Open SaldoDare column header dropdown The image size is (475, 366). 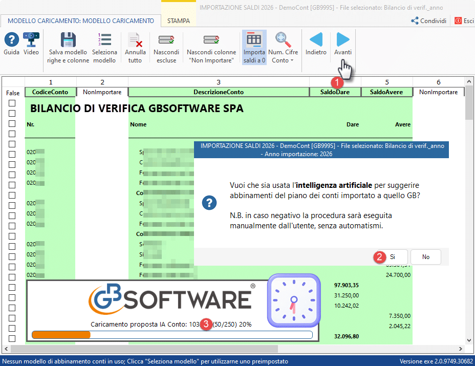click(335, 92)
